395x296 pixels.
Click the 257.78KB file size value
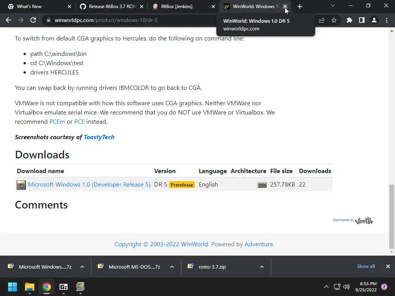(282, 185)
